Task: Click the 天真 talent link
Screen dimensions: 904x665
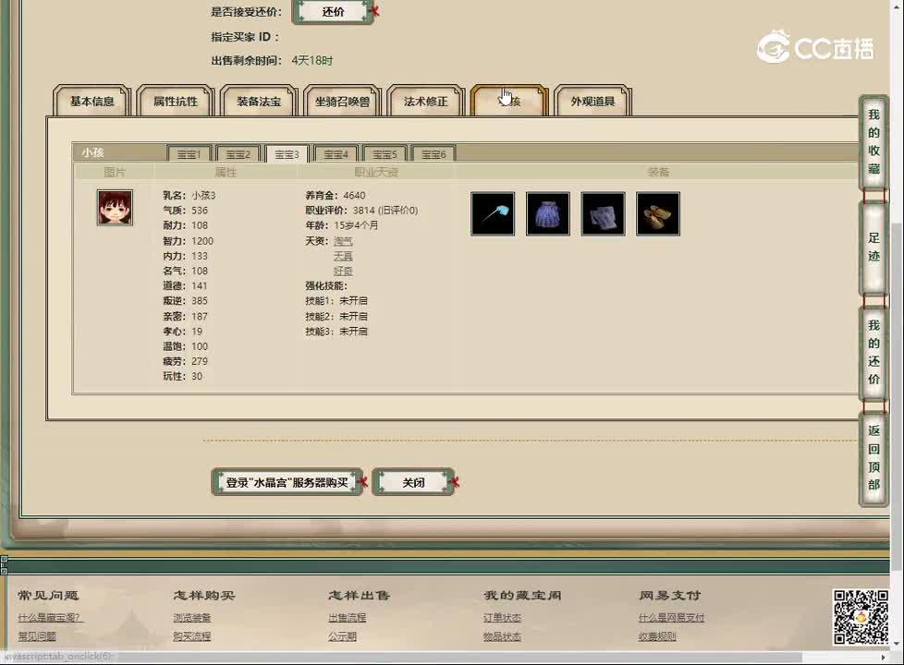Action: tap(343, 256)
